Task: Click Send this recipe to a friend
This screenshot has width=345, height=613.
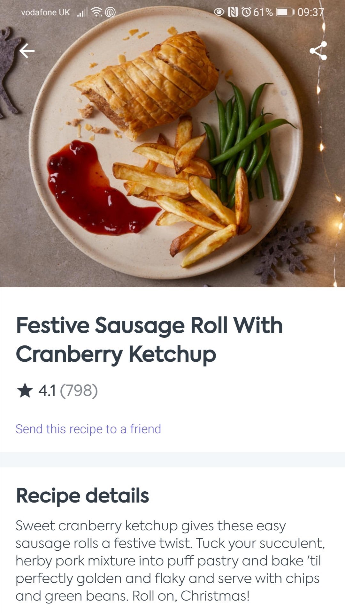Action: pos(88,429)
